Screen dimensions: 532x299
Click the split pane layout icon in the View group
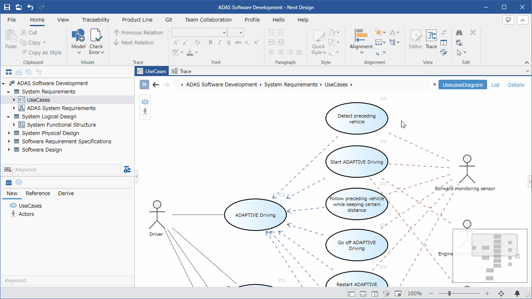tap(443, 42)
